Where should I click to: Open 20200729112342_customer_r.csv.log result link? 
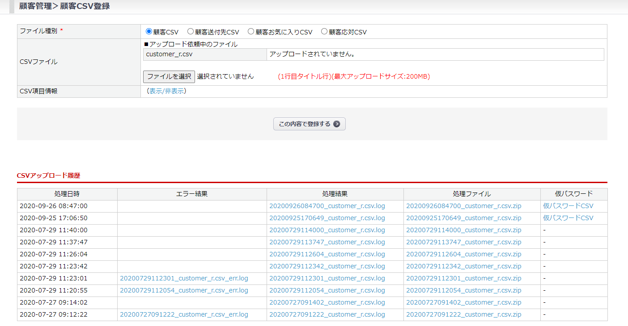pyautogui.click(x=327, y=266)
